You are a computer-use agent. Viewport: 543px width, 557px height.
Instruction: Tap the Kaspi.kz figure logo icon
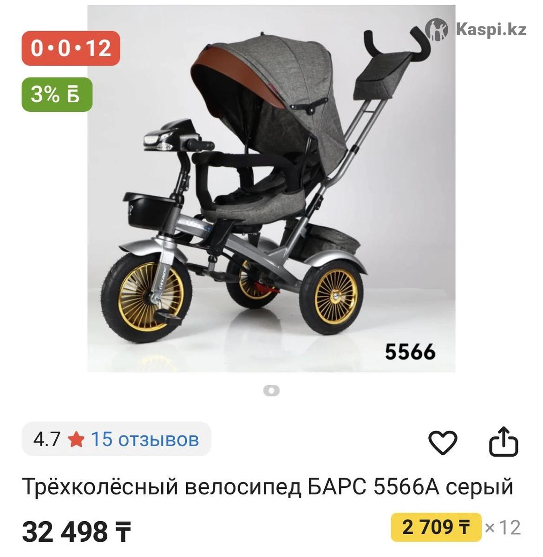pyautogui.click(x=437, y=29)
